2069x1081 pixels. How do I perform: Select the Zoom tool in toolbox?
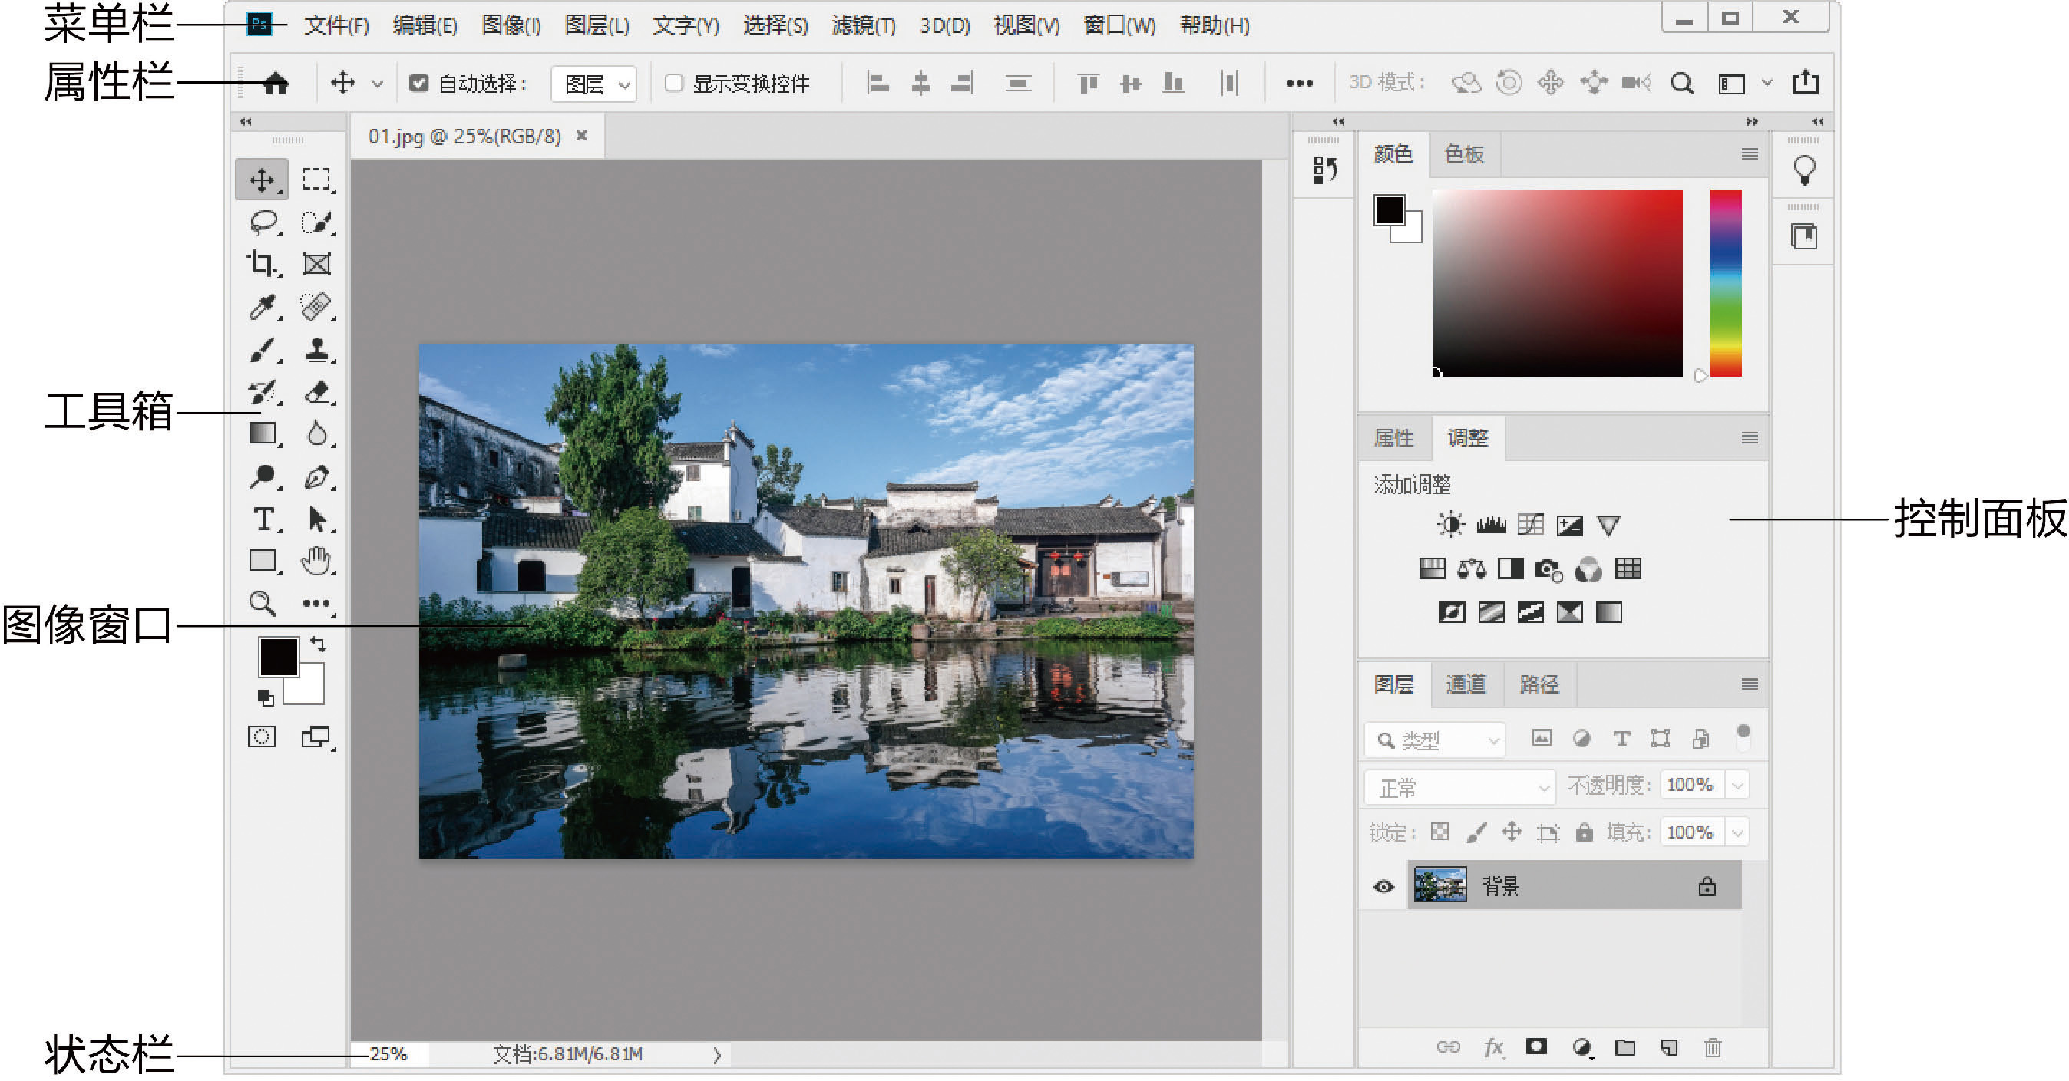[x=263, y=604]
